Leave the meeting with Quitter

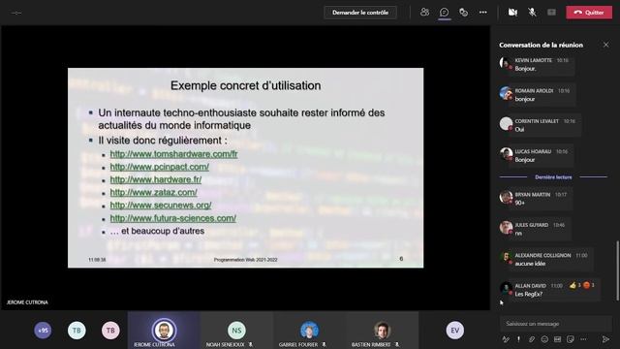click(x=589, y=13)
